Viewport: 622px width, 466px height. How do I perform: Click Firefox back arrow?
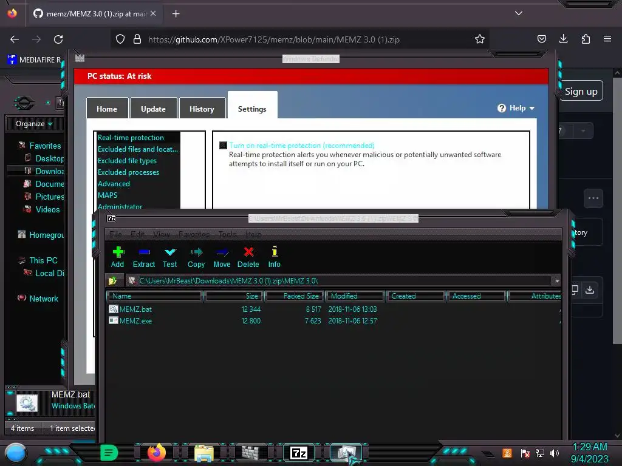coord(15,39)
